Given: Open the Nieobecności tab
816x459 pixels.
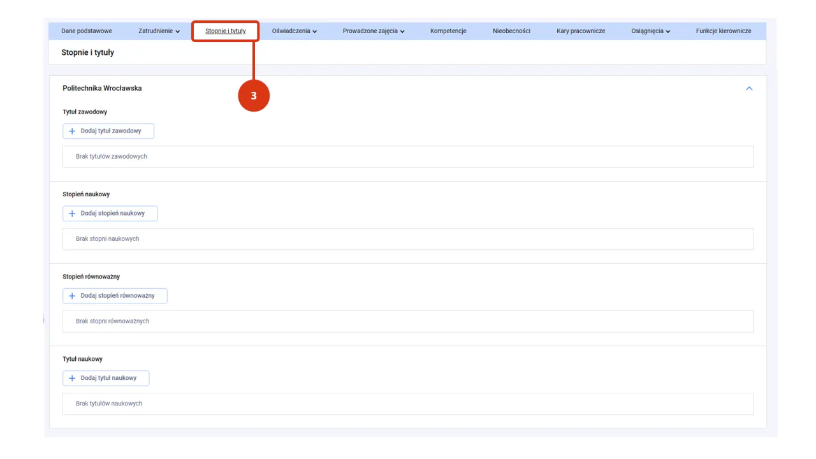Looking at the screenshot, I should pyautogui.click(x=511, y=31).
